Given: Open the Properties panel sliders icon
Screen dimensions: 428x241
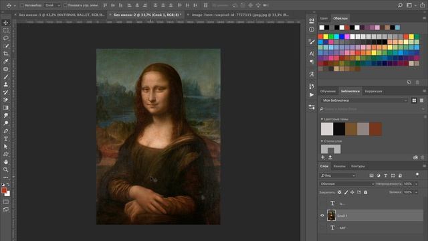Looking at the screenshot, I should pos(312,107).
